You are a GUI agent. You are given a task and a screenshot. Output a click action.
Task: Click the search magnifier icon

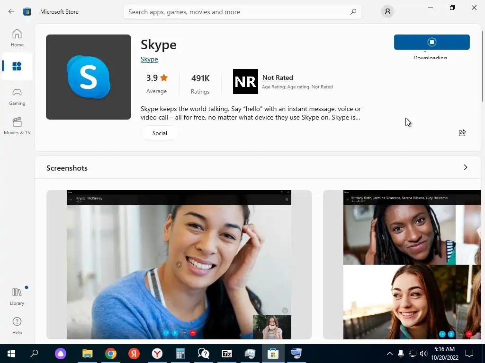tap(353, 12)
